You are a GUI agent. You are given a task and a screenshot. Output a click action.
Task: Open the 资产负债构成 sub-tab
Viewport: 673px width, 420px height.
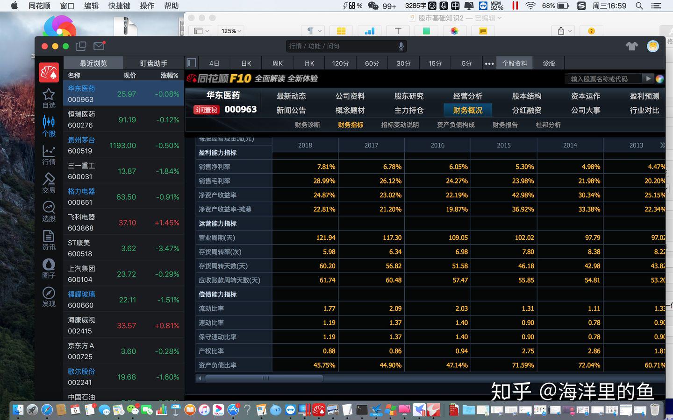pos(456,125)
